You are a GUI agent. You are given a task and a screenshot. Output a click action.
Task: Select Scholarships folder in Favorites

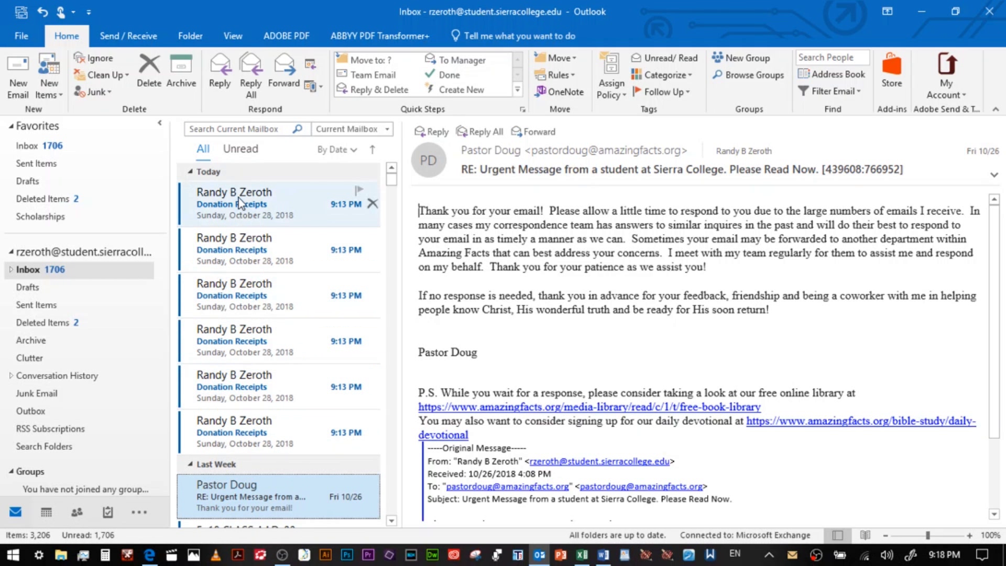point(40,216)
